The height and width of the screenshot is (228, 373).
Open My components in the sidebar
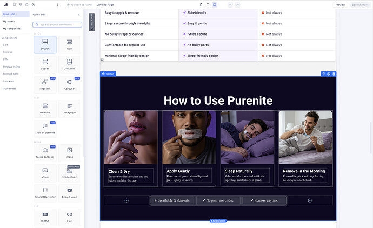[12, 29]
